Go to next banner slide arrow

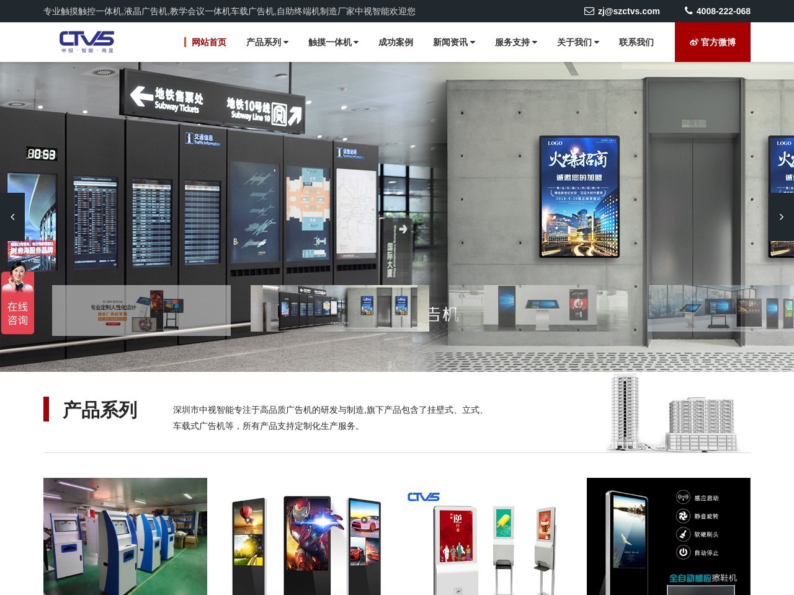(782, 217)
